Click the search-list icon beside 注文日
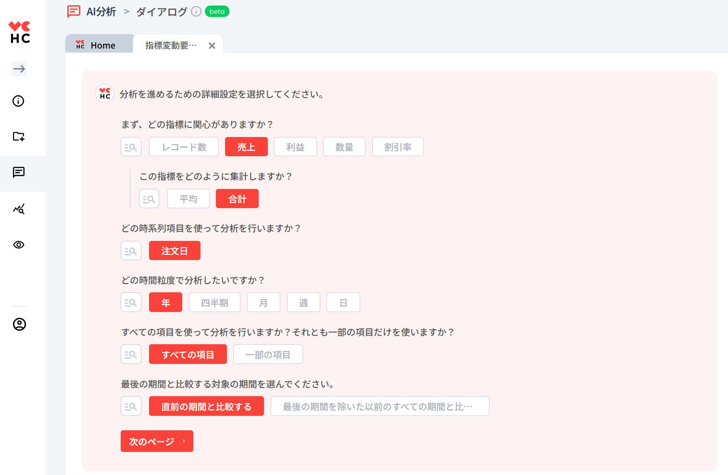Image resolution: width=728 pixels, height=475 pixels. coord(131,250)
